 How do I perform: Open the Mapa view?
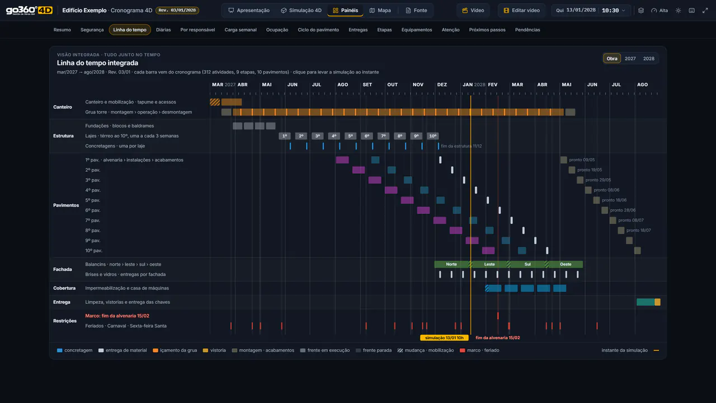(380, 10)
